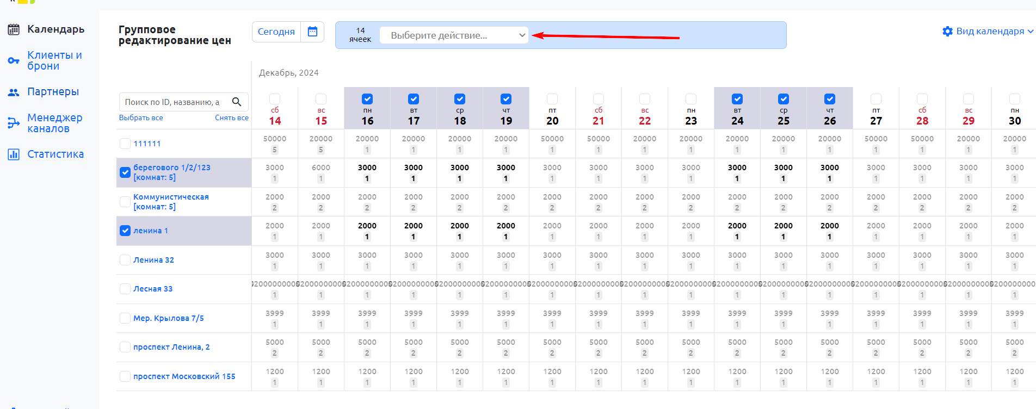This screenshot has width=1036, height=409.
Task: Open the Выберите действие dropdown
Action: tap(454, 35)
